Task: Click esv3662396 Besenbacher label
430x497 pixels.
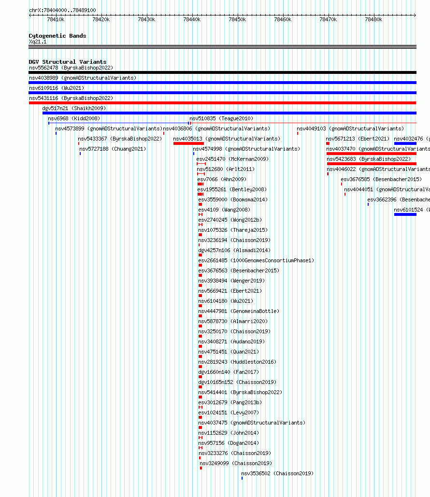Action: pos(399,199)
